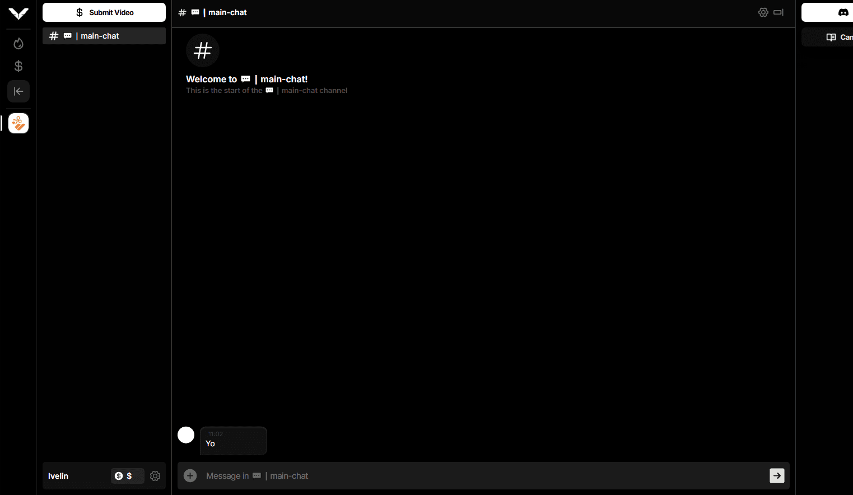Click the Submit Video button

click(104, 12)
